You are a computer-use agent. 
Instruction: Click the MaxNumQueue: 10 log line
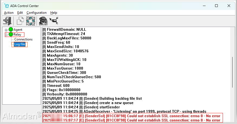tap(61, 64)
